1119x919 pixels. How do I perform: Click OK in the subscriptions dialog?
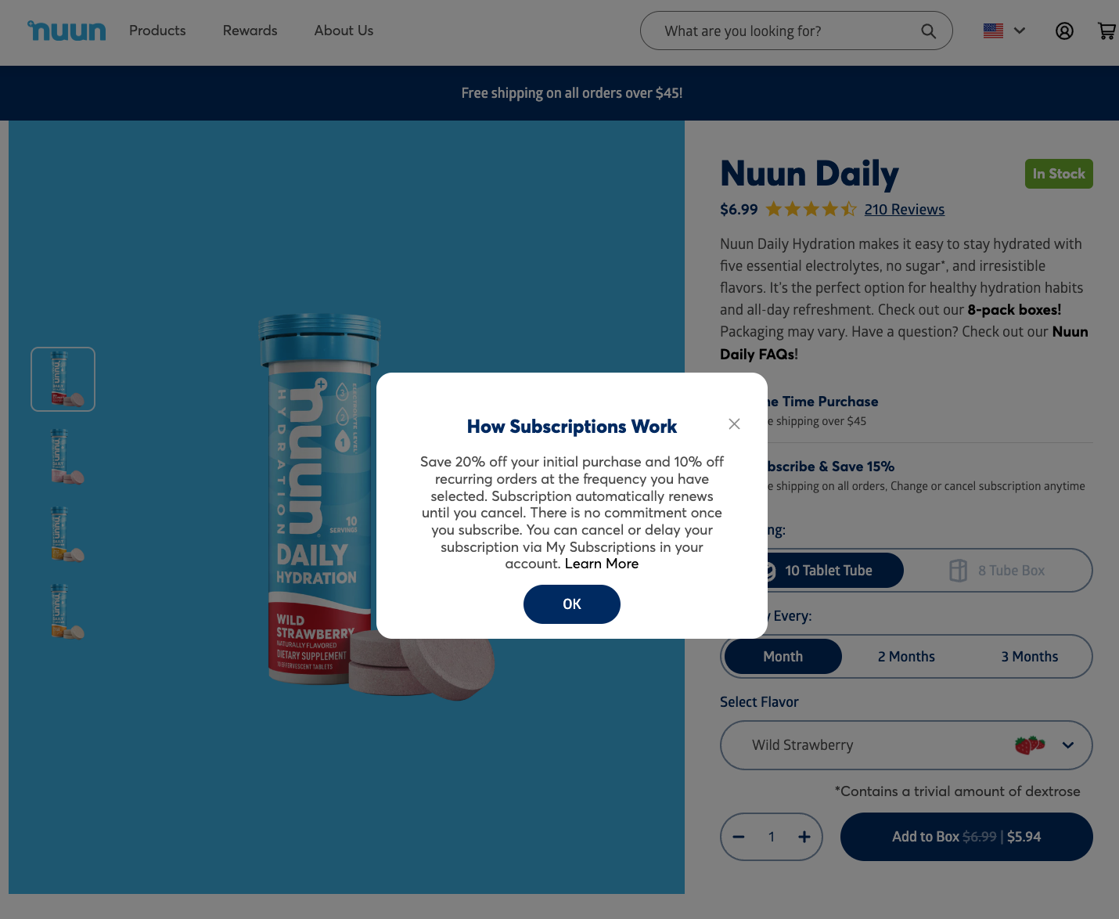(x=572, y=604)
